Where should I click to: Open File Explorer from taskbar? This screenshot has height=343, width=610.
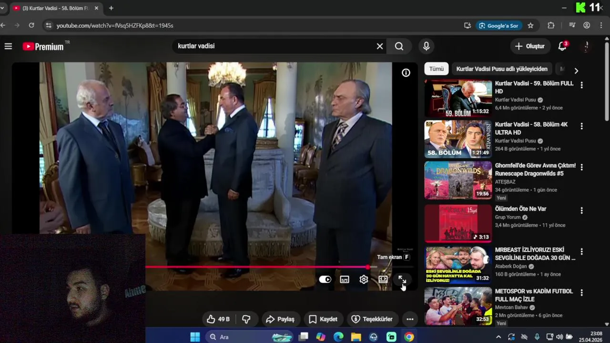(356, 337)
